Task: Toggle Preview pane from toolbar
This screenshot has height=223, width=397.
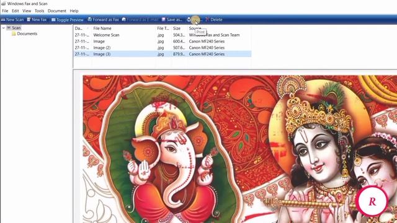Action: click(68, 20)
